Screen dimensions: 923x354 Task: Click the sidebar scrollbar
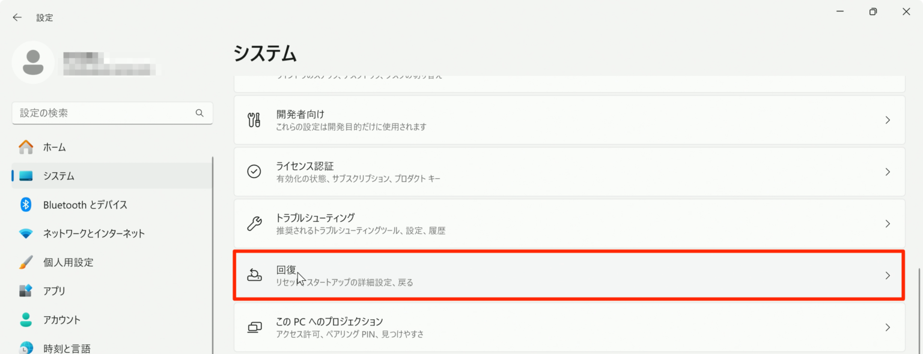[213, 240]
